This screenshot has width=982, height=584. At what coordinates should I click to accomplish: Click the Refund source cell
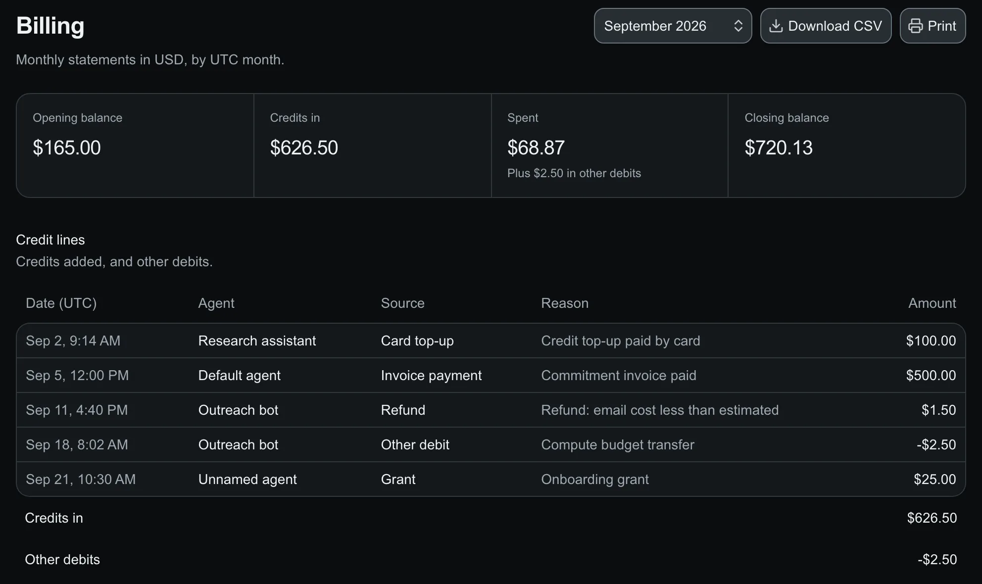click(403, 410)
